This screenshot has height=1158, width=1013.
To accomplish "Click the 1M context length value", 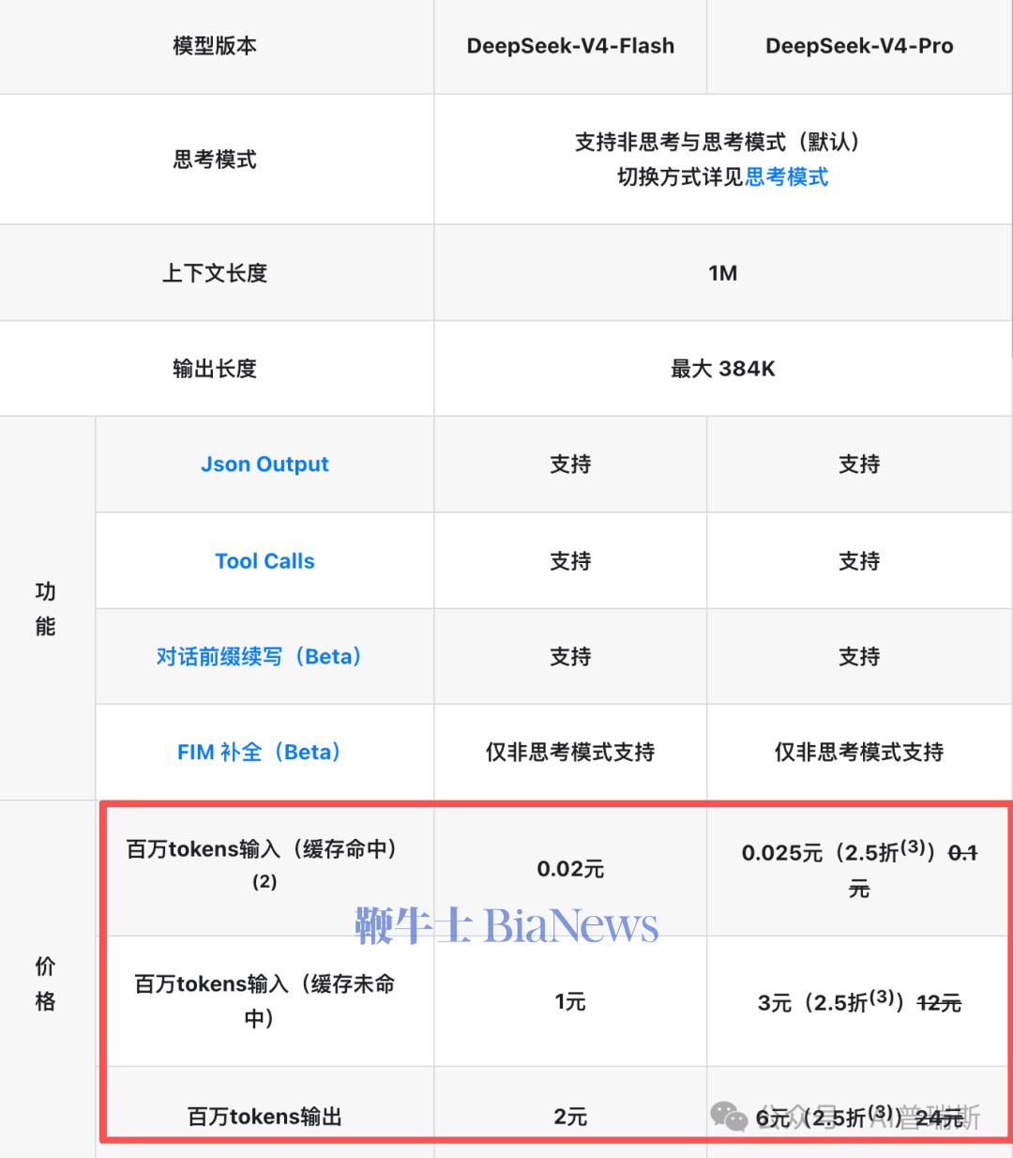I will tap(722, 273).
